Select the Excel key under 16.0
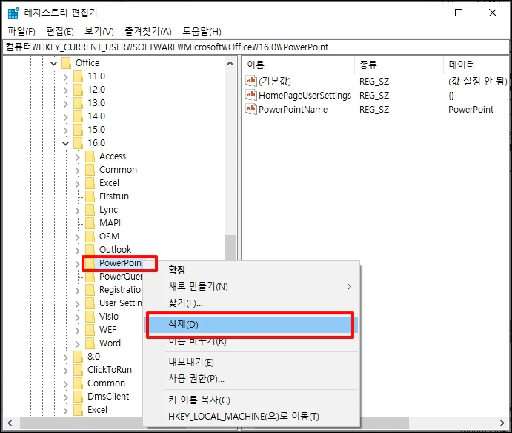 pyautogui.click(x=109, y=183)
